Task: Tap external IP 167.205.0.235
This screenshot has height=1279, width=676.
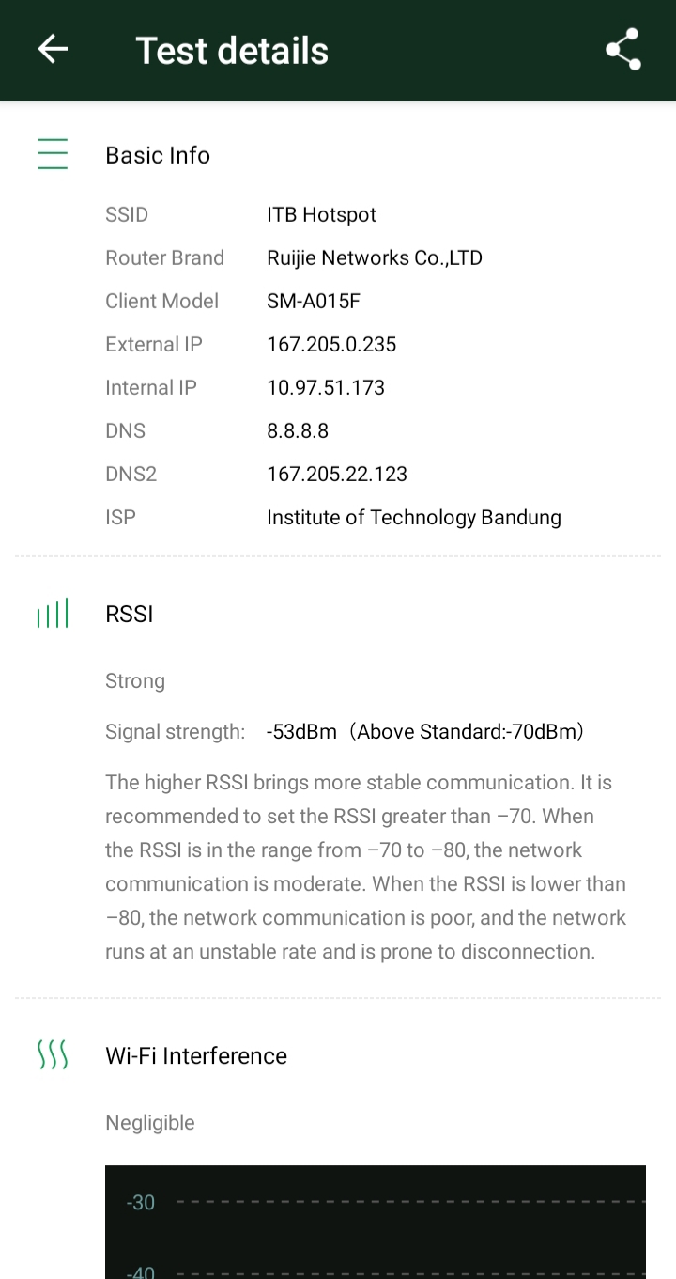Action: tap(331, 344)
